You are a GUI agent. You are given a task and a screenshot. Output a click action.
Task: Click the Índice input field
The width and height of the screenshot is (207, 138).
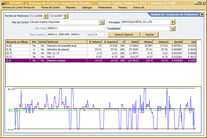[99, 34]
